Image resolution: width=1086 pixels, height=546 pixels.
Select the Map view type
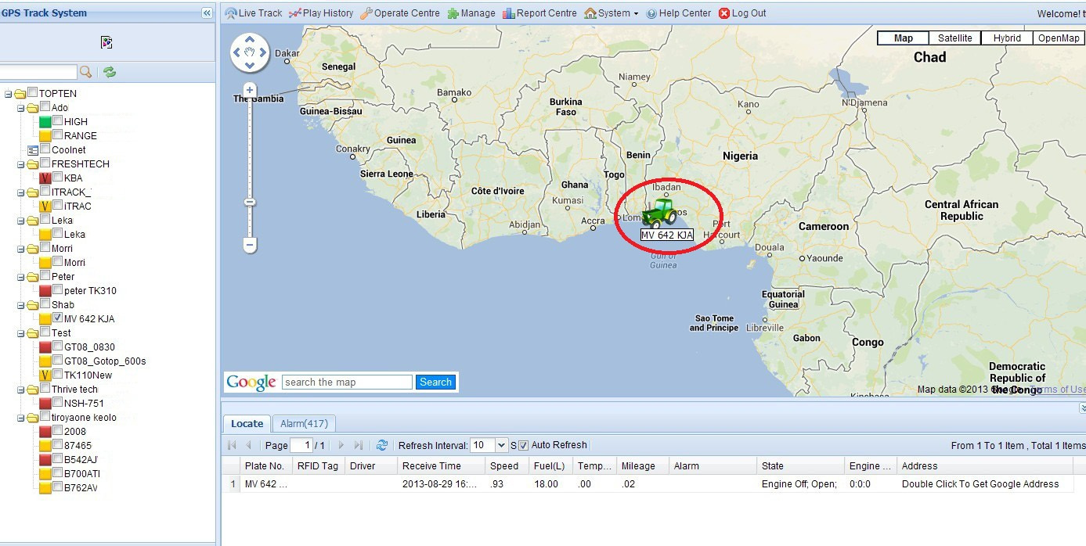tap(903, 38)
